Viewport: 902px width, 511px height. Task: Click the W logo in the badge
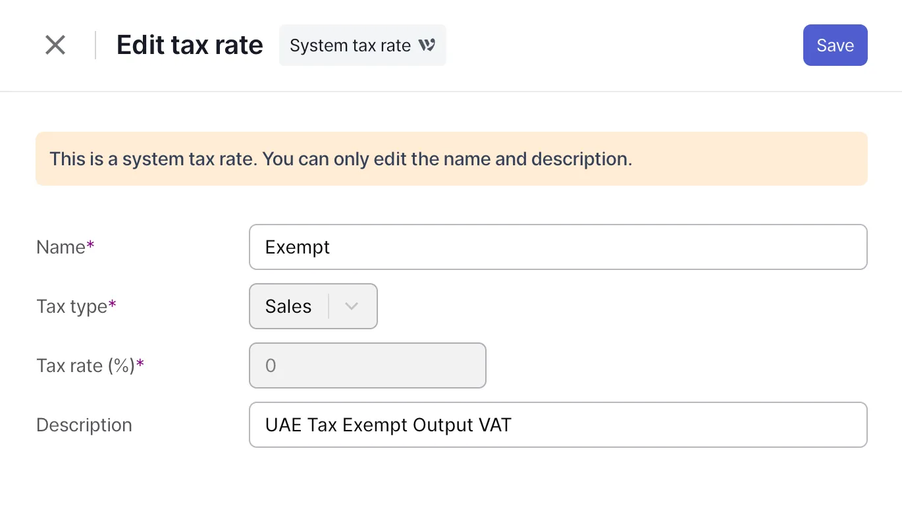427,45
